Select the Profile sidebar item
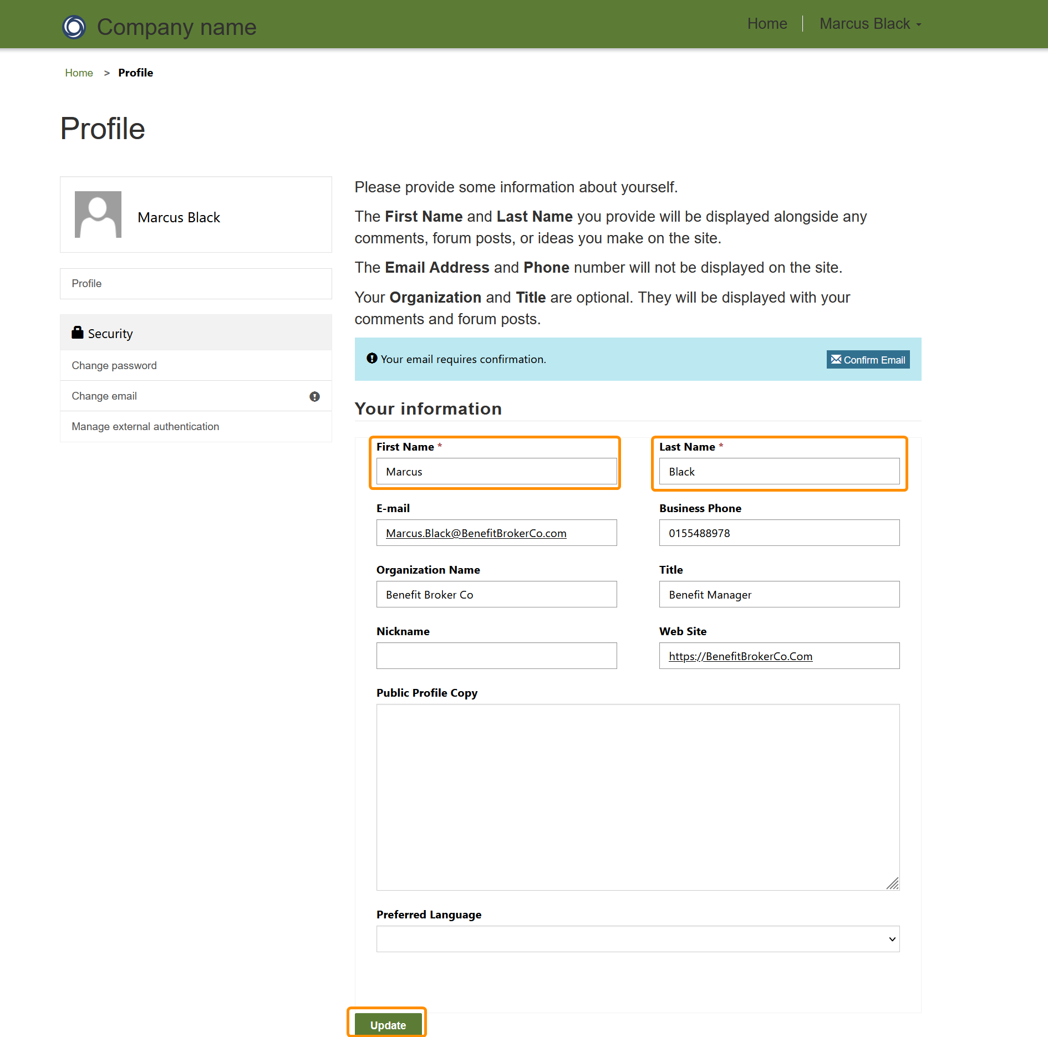 pos(87,283)
